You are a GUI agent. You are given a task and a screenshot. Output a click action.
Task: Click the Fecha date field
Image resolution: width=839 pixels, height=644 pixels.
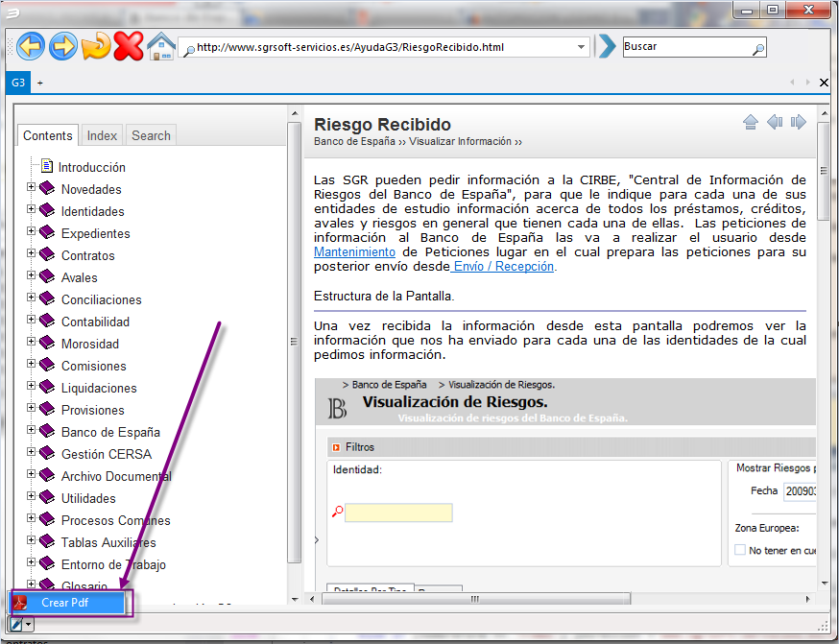tap(800, 491)
